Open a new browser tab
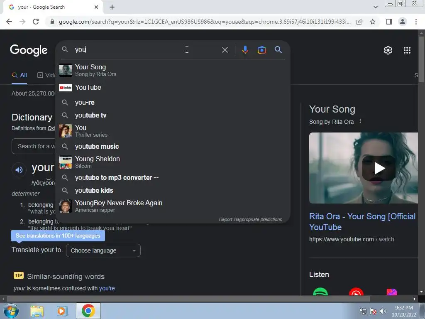Viewport: 425px width, 319px height. pyautogui.click(x=112, y=7)
